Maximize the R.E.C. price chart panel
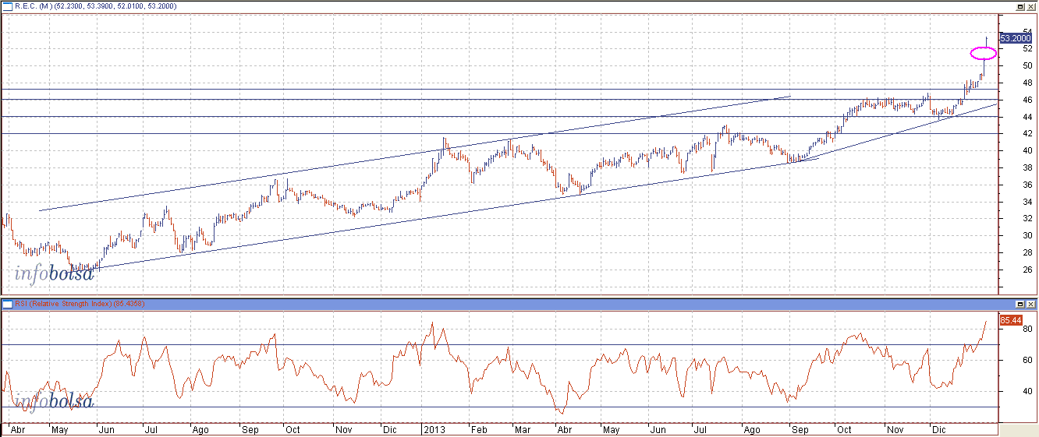 [x=1020, y=6]
